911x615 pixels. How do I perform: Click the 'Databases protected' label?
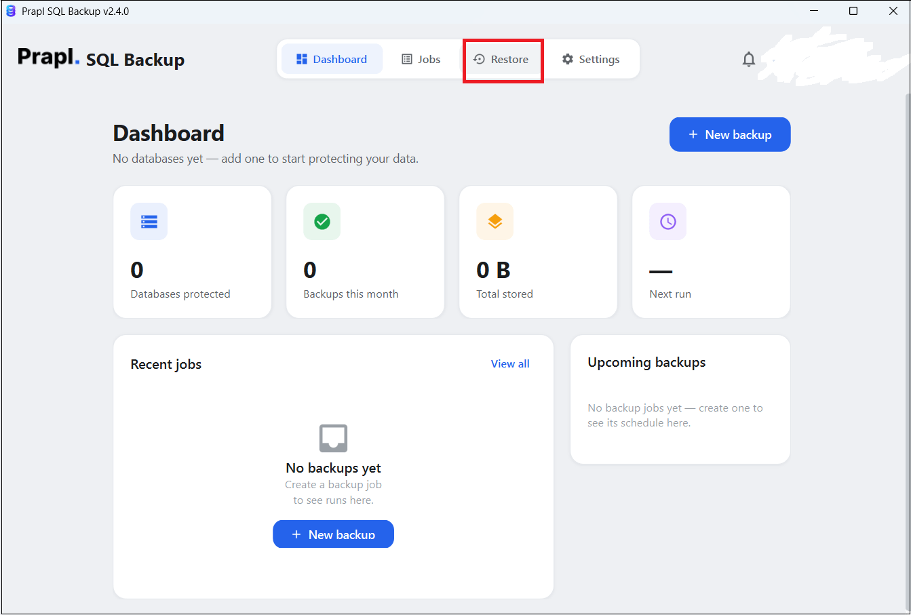(180, 294)
